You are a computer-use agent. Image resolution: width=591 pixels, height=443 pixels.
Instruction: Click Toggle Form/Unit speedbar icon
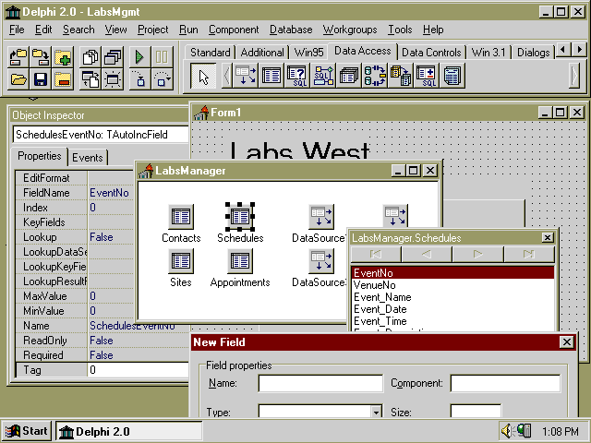coord(90,79)
